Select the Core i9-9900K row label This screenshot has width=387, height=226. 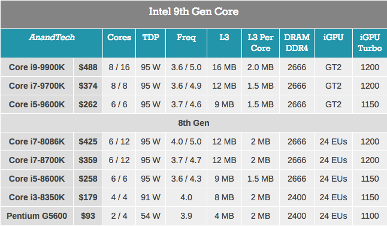pos(37,67)
